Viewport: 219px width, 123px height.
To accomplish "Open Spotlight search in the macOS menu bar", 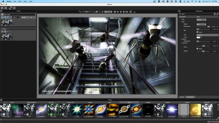I will click(x=196, y=1).
